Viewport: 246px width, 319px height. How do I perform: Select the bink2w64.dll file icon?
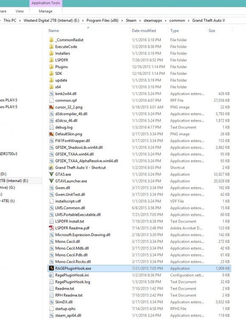[x=51, y=94]
